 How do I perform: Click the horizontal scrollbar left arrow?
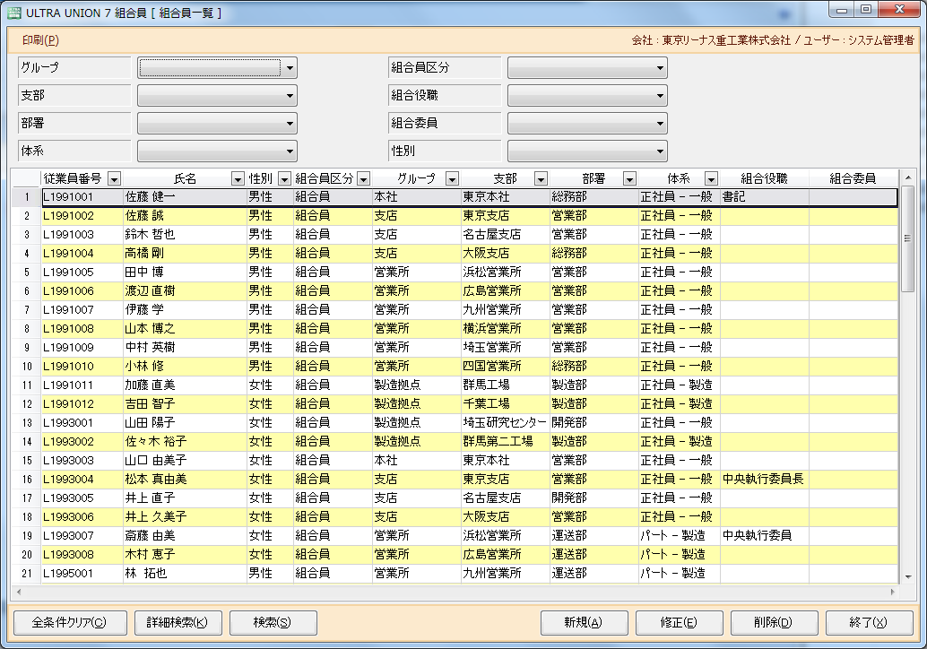19,592
